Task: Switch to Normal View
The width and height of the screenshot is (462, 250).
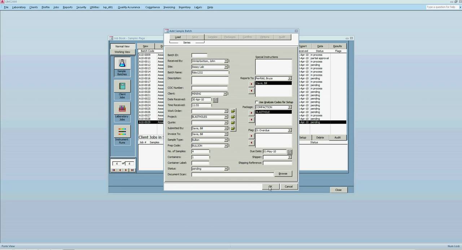Action: (x=122, y=46)
